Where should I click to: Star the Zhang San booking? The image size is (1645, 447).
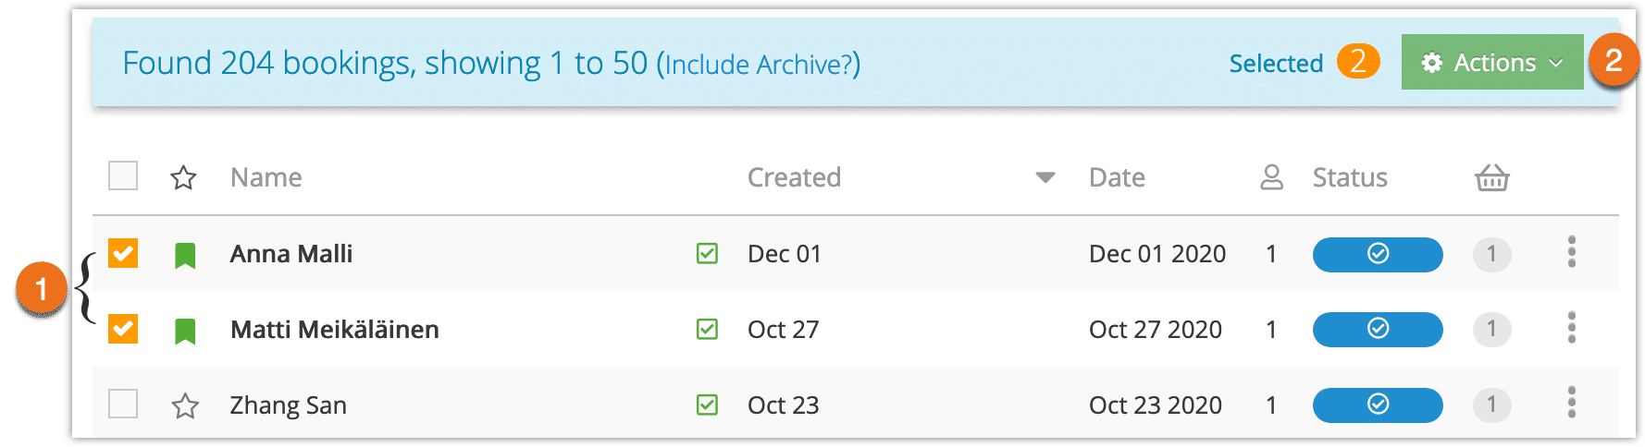tap(185, 405)
